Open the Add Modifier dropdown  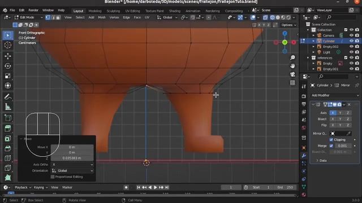335,95
